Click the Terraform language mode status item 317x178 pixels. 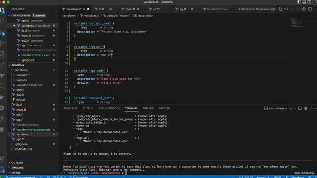click(x=297, y=177)
